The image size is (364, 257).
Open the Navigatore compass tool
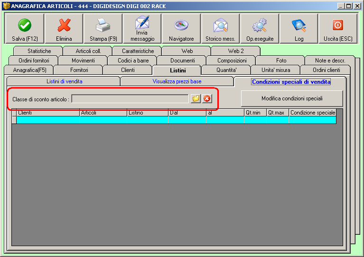[181, 28]
